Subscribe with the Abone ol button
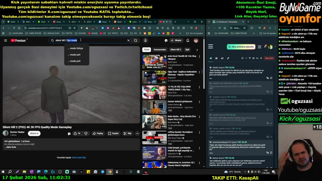This screenshot has width=322, height=181. tap(34, 133)
